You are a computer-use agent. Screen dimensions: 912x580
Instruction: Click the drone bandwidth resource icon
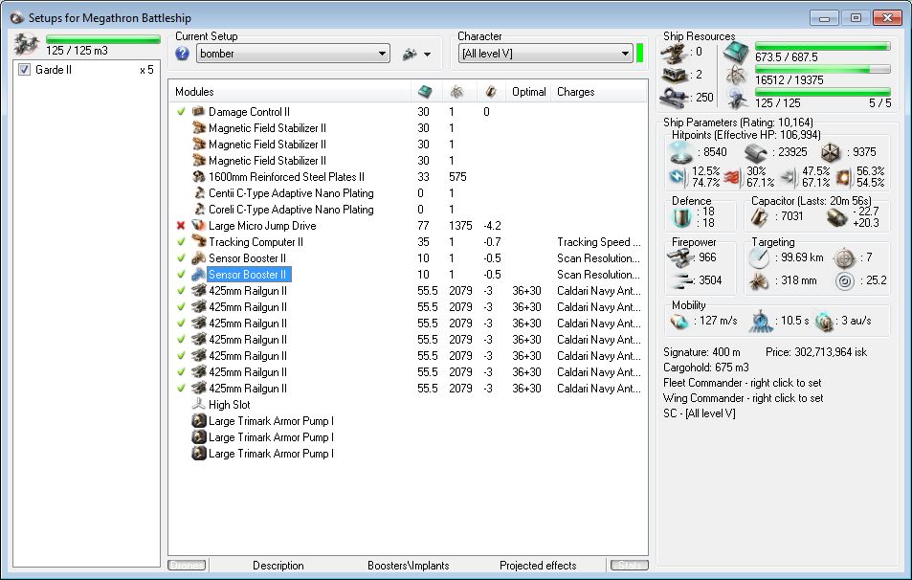pyautogui.click(x=737, y=99)
